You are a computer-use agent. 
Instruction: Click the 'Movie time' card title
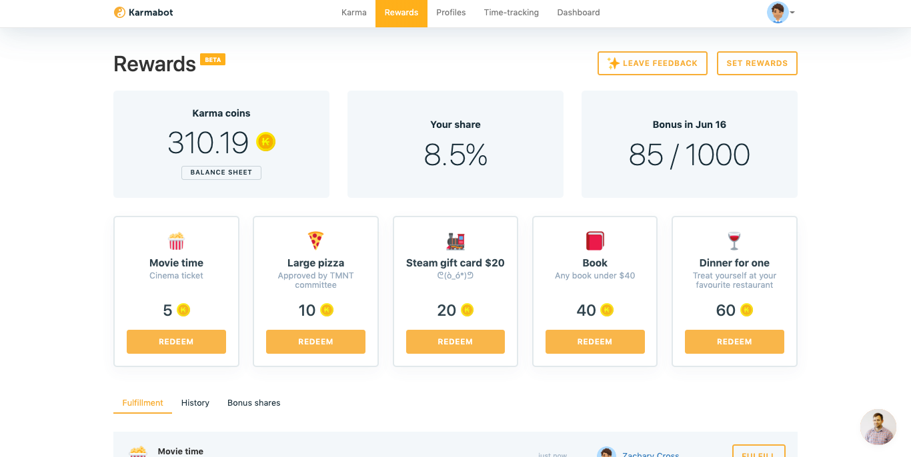tap(176, 263)
